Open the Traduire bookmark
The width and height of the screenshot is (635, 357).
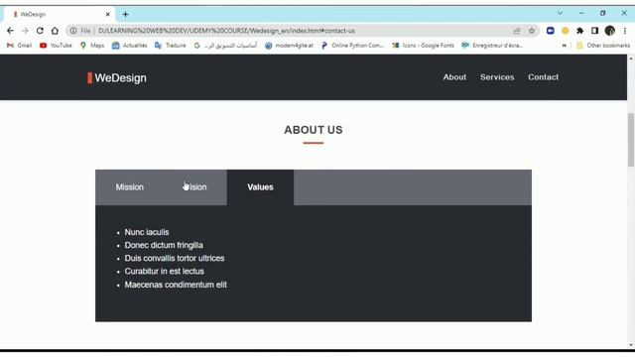171,46
